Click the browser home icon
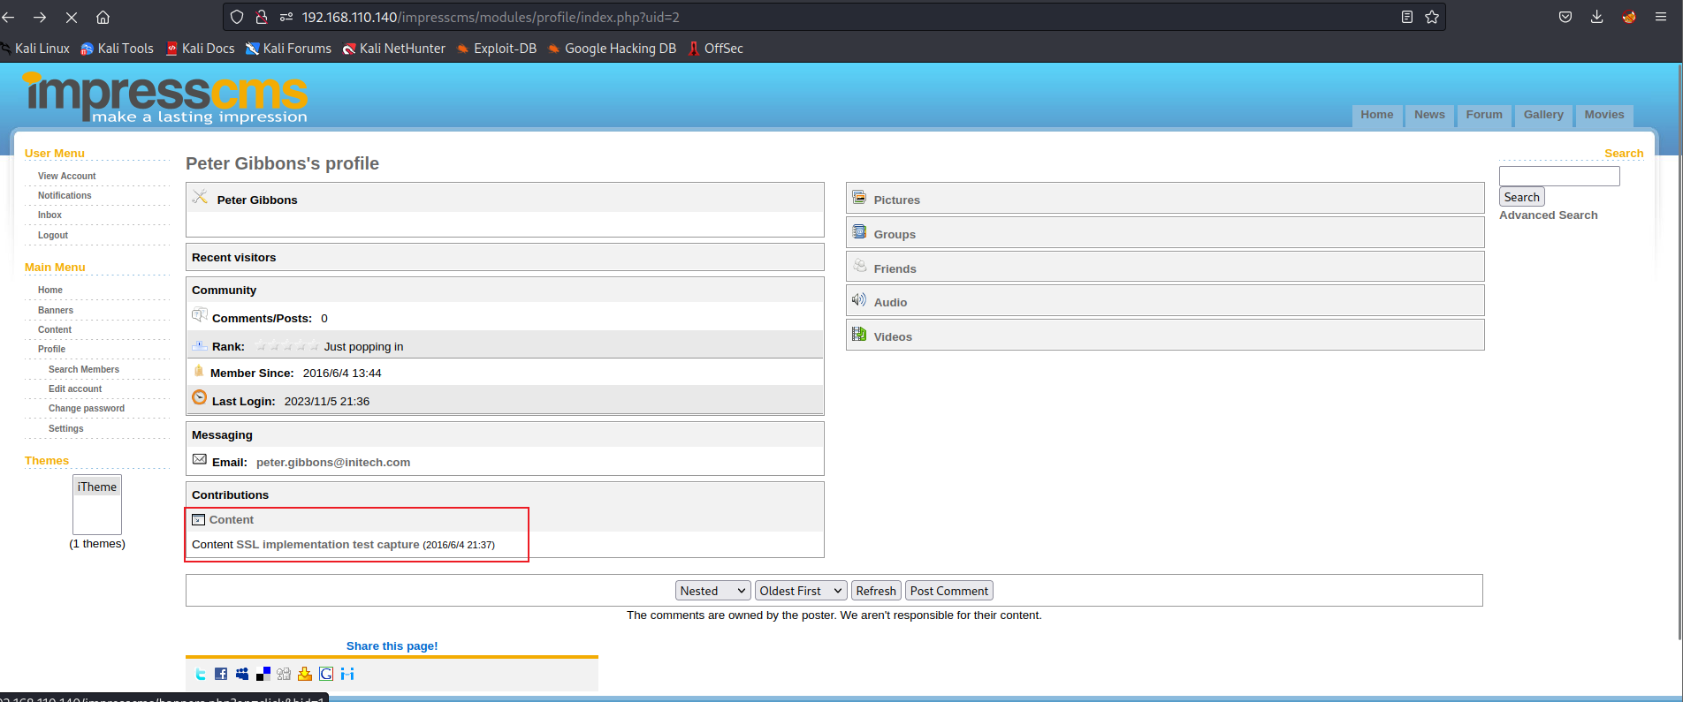 pos(103,17)
